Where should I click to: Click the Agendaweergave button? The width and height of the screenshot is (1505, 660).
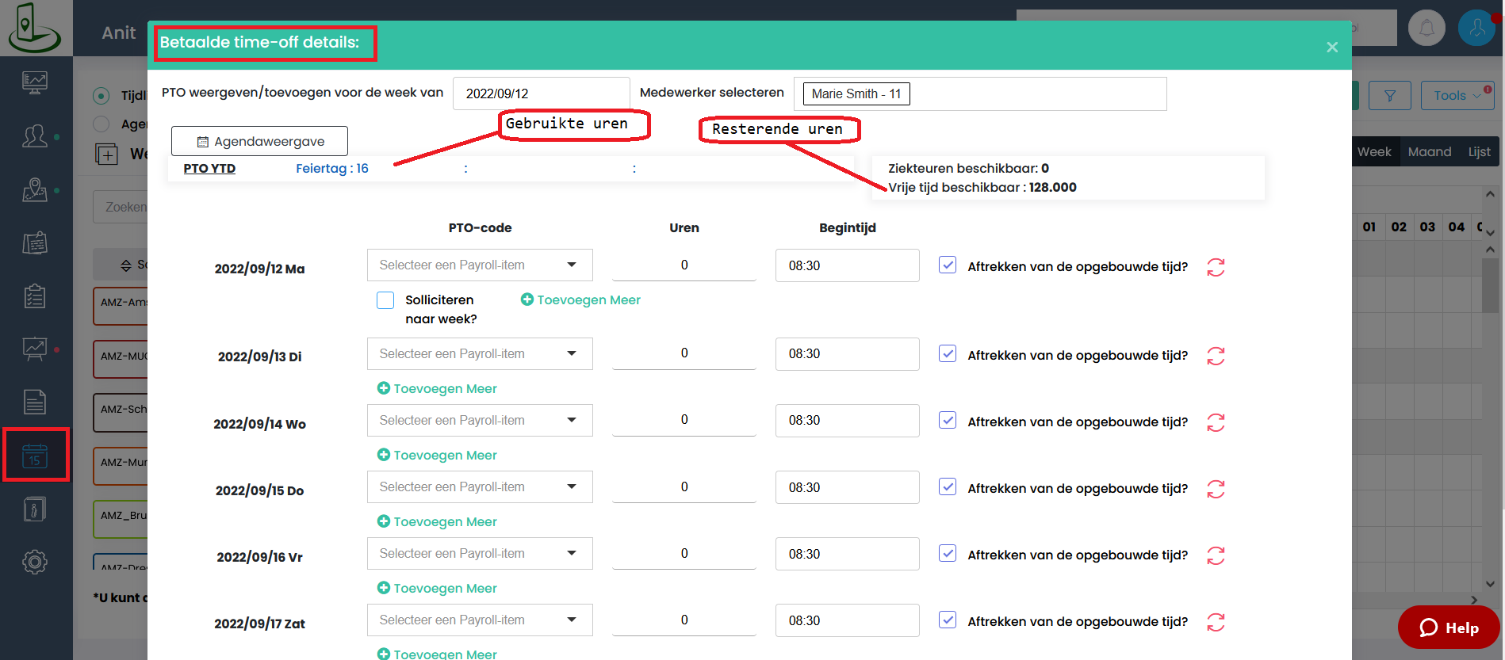(x=260, y=141)
